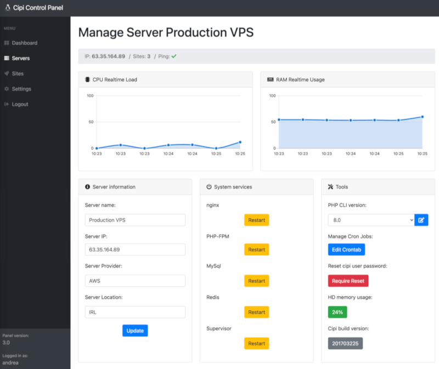Click the 'RAM Realtime Usage' title
The width and height of the screenshot is (439, 369).
coord(300,80)
